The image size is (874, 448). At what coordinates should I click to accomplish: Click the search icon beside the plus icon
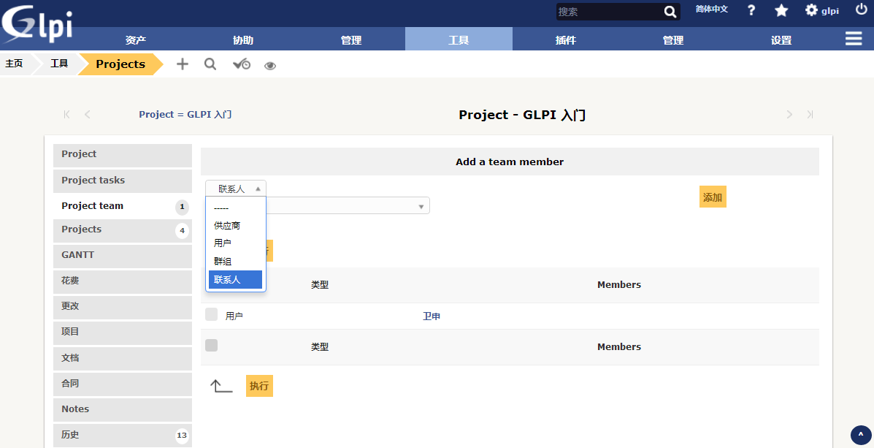[x=210, y=64]
